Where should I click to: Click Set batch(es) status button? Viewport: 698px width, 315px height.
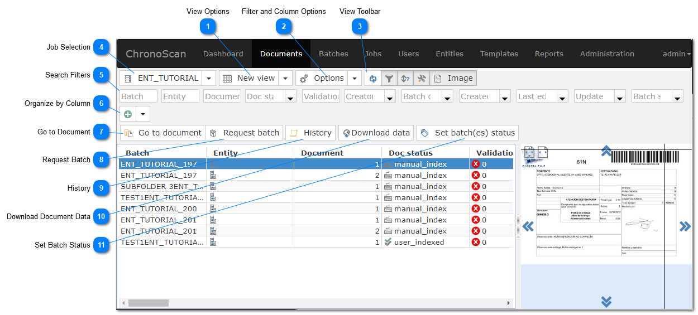pyautogui.click(x=467, y=133)
